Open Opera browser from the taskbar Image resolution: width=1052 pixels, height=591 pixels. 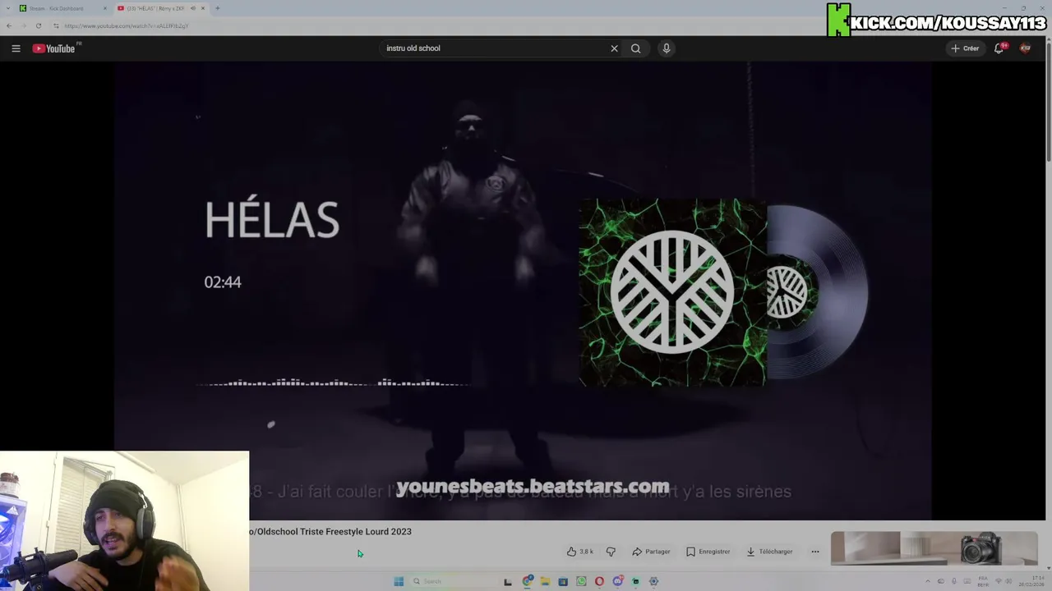tap(599, 581)
